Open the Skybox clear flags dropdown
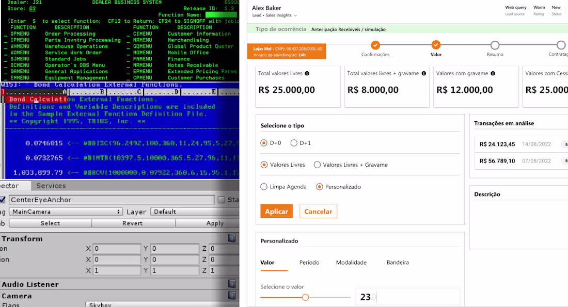The height and width of the screenshot is (307, 568). (x=162, y=304)
